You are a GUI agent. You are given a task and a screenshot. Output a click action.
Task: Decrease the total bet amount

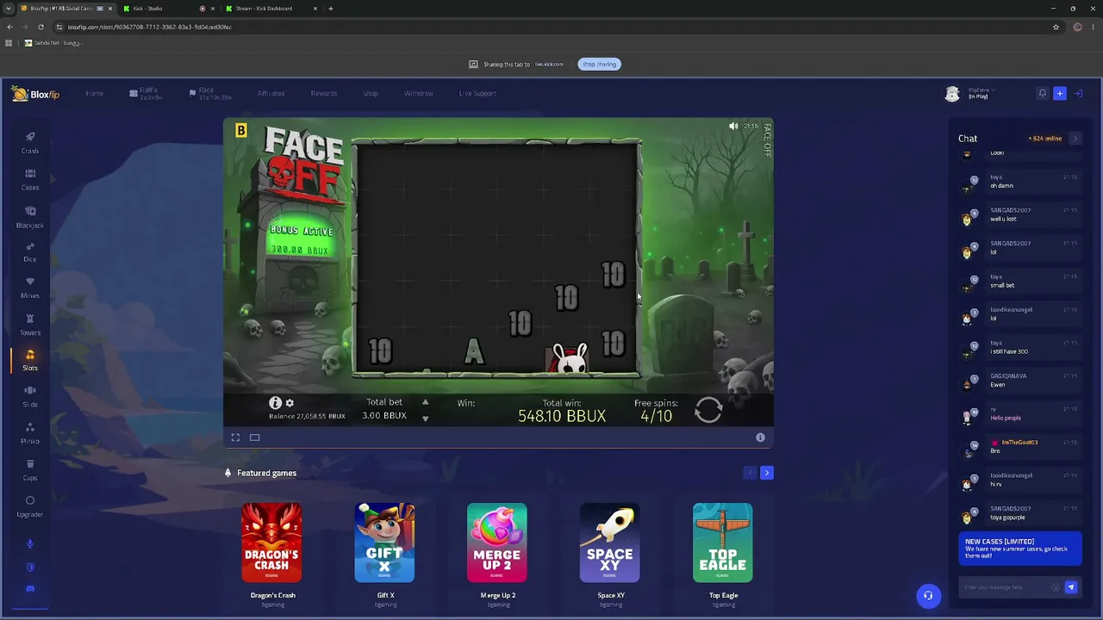click(425, 418)
